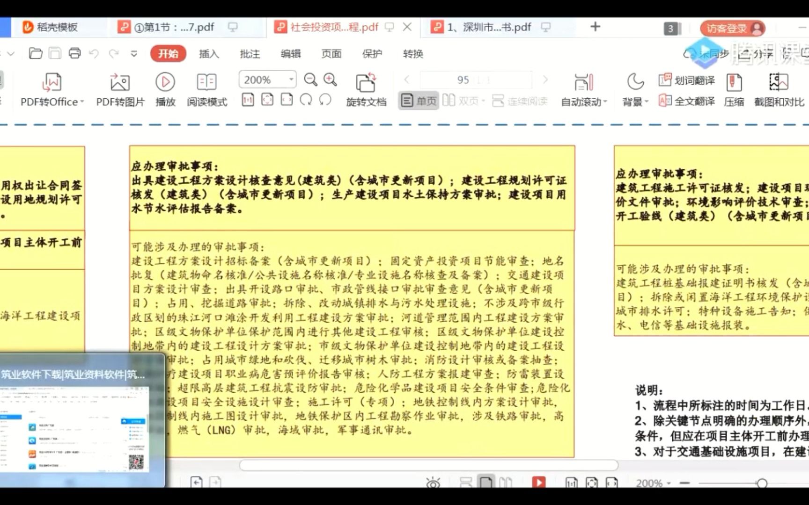This screenshot has width=809, height=505.
Task: Click the 1:1 actual size icon in ribbon
Action: (x=248, y=100)
